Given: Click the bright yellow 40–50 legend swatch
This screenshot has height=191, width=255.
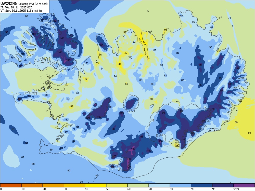Looking at the screenshot, I should click(x=96, y=185).
